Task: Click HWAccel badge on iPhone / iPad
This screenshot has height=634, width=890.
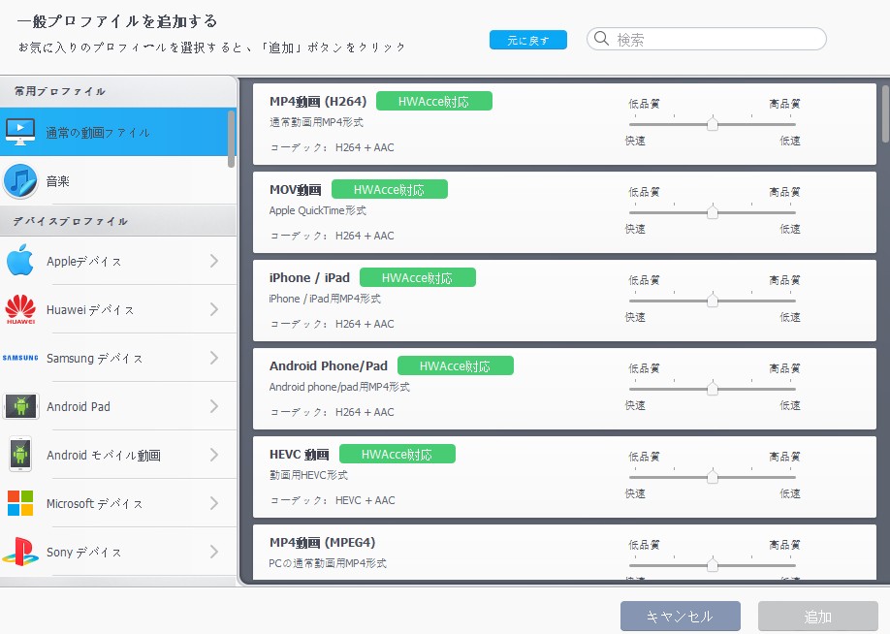Action: [418, 277]
